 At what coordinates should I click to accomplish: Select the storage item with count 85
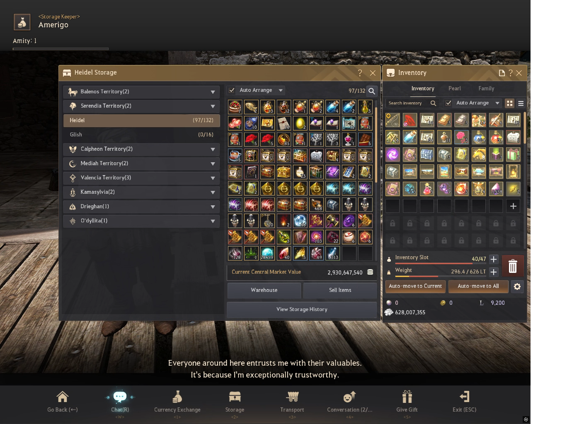point(284,140)
